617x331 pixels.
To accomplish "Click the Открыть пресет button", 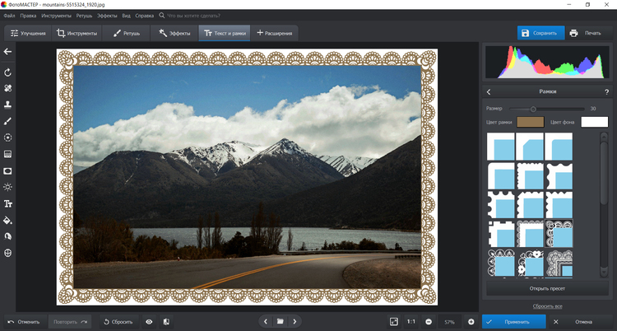I will [x=546, y=289].
